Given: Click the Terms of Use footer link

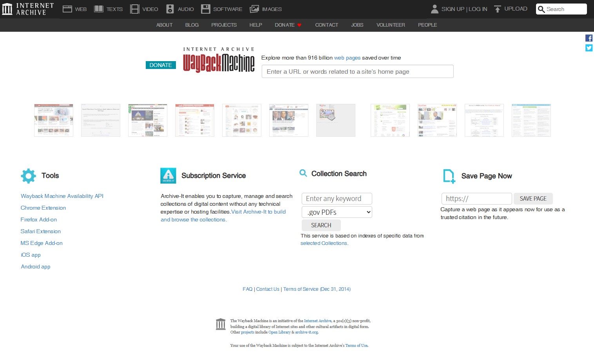Looking at the screenshot, I should (x=356, y=346).
